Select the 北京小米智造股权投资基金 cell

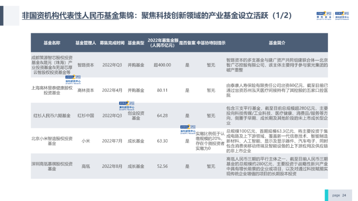[x=52, y=141]
